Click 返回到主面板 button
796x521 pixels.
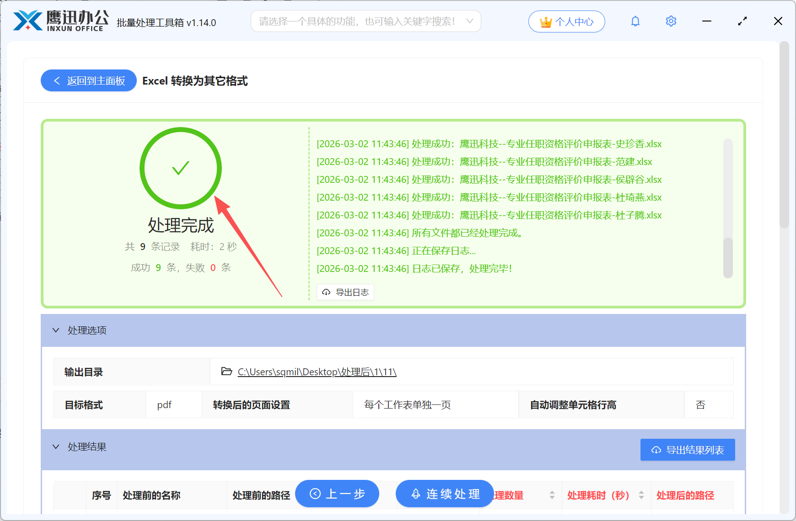click(x=88, y=80)
